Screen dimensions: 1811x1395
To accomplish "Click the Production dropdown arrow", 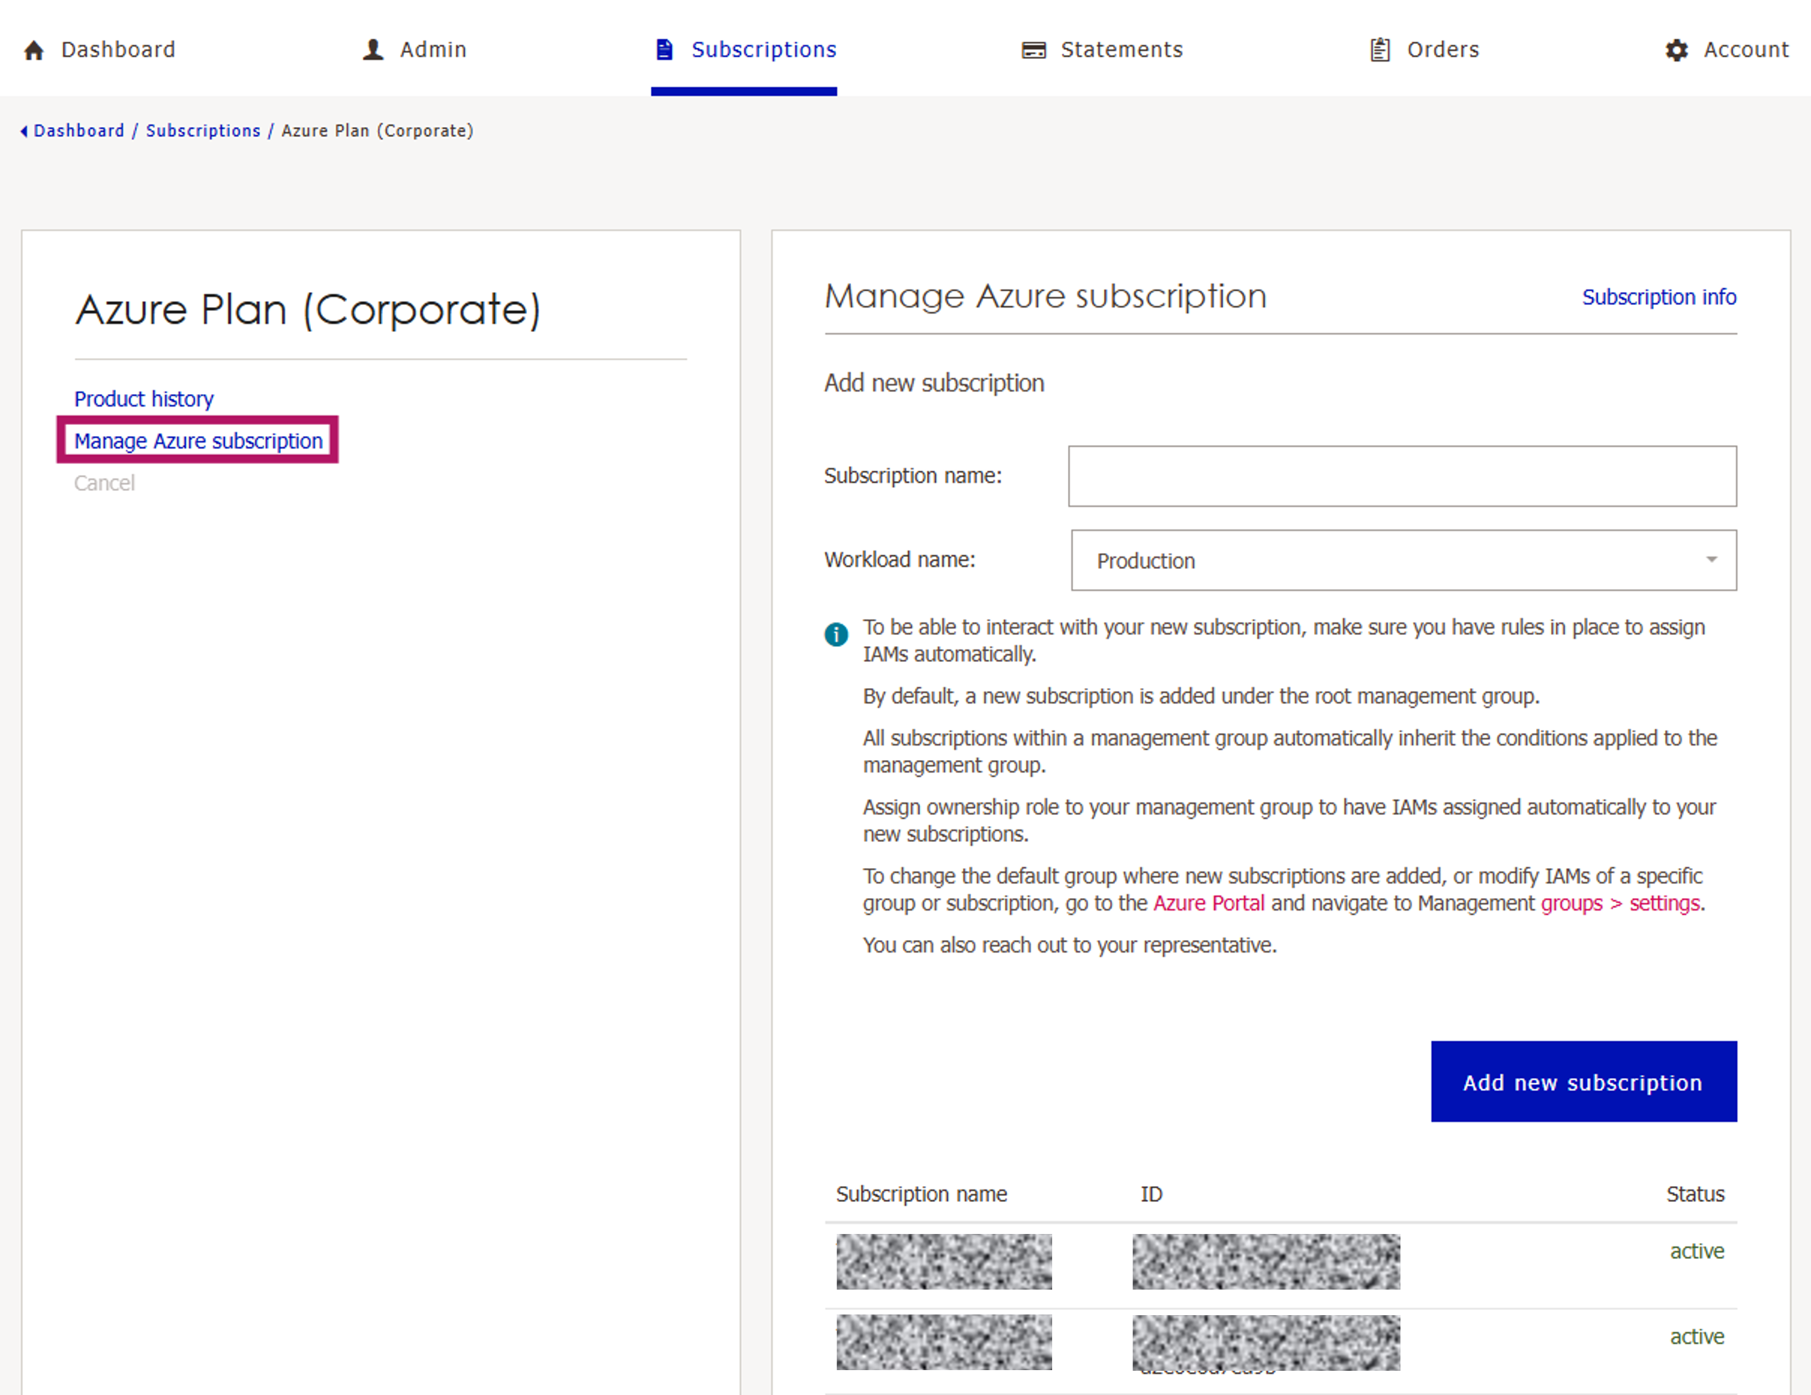I will tap(1711, 560).
